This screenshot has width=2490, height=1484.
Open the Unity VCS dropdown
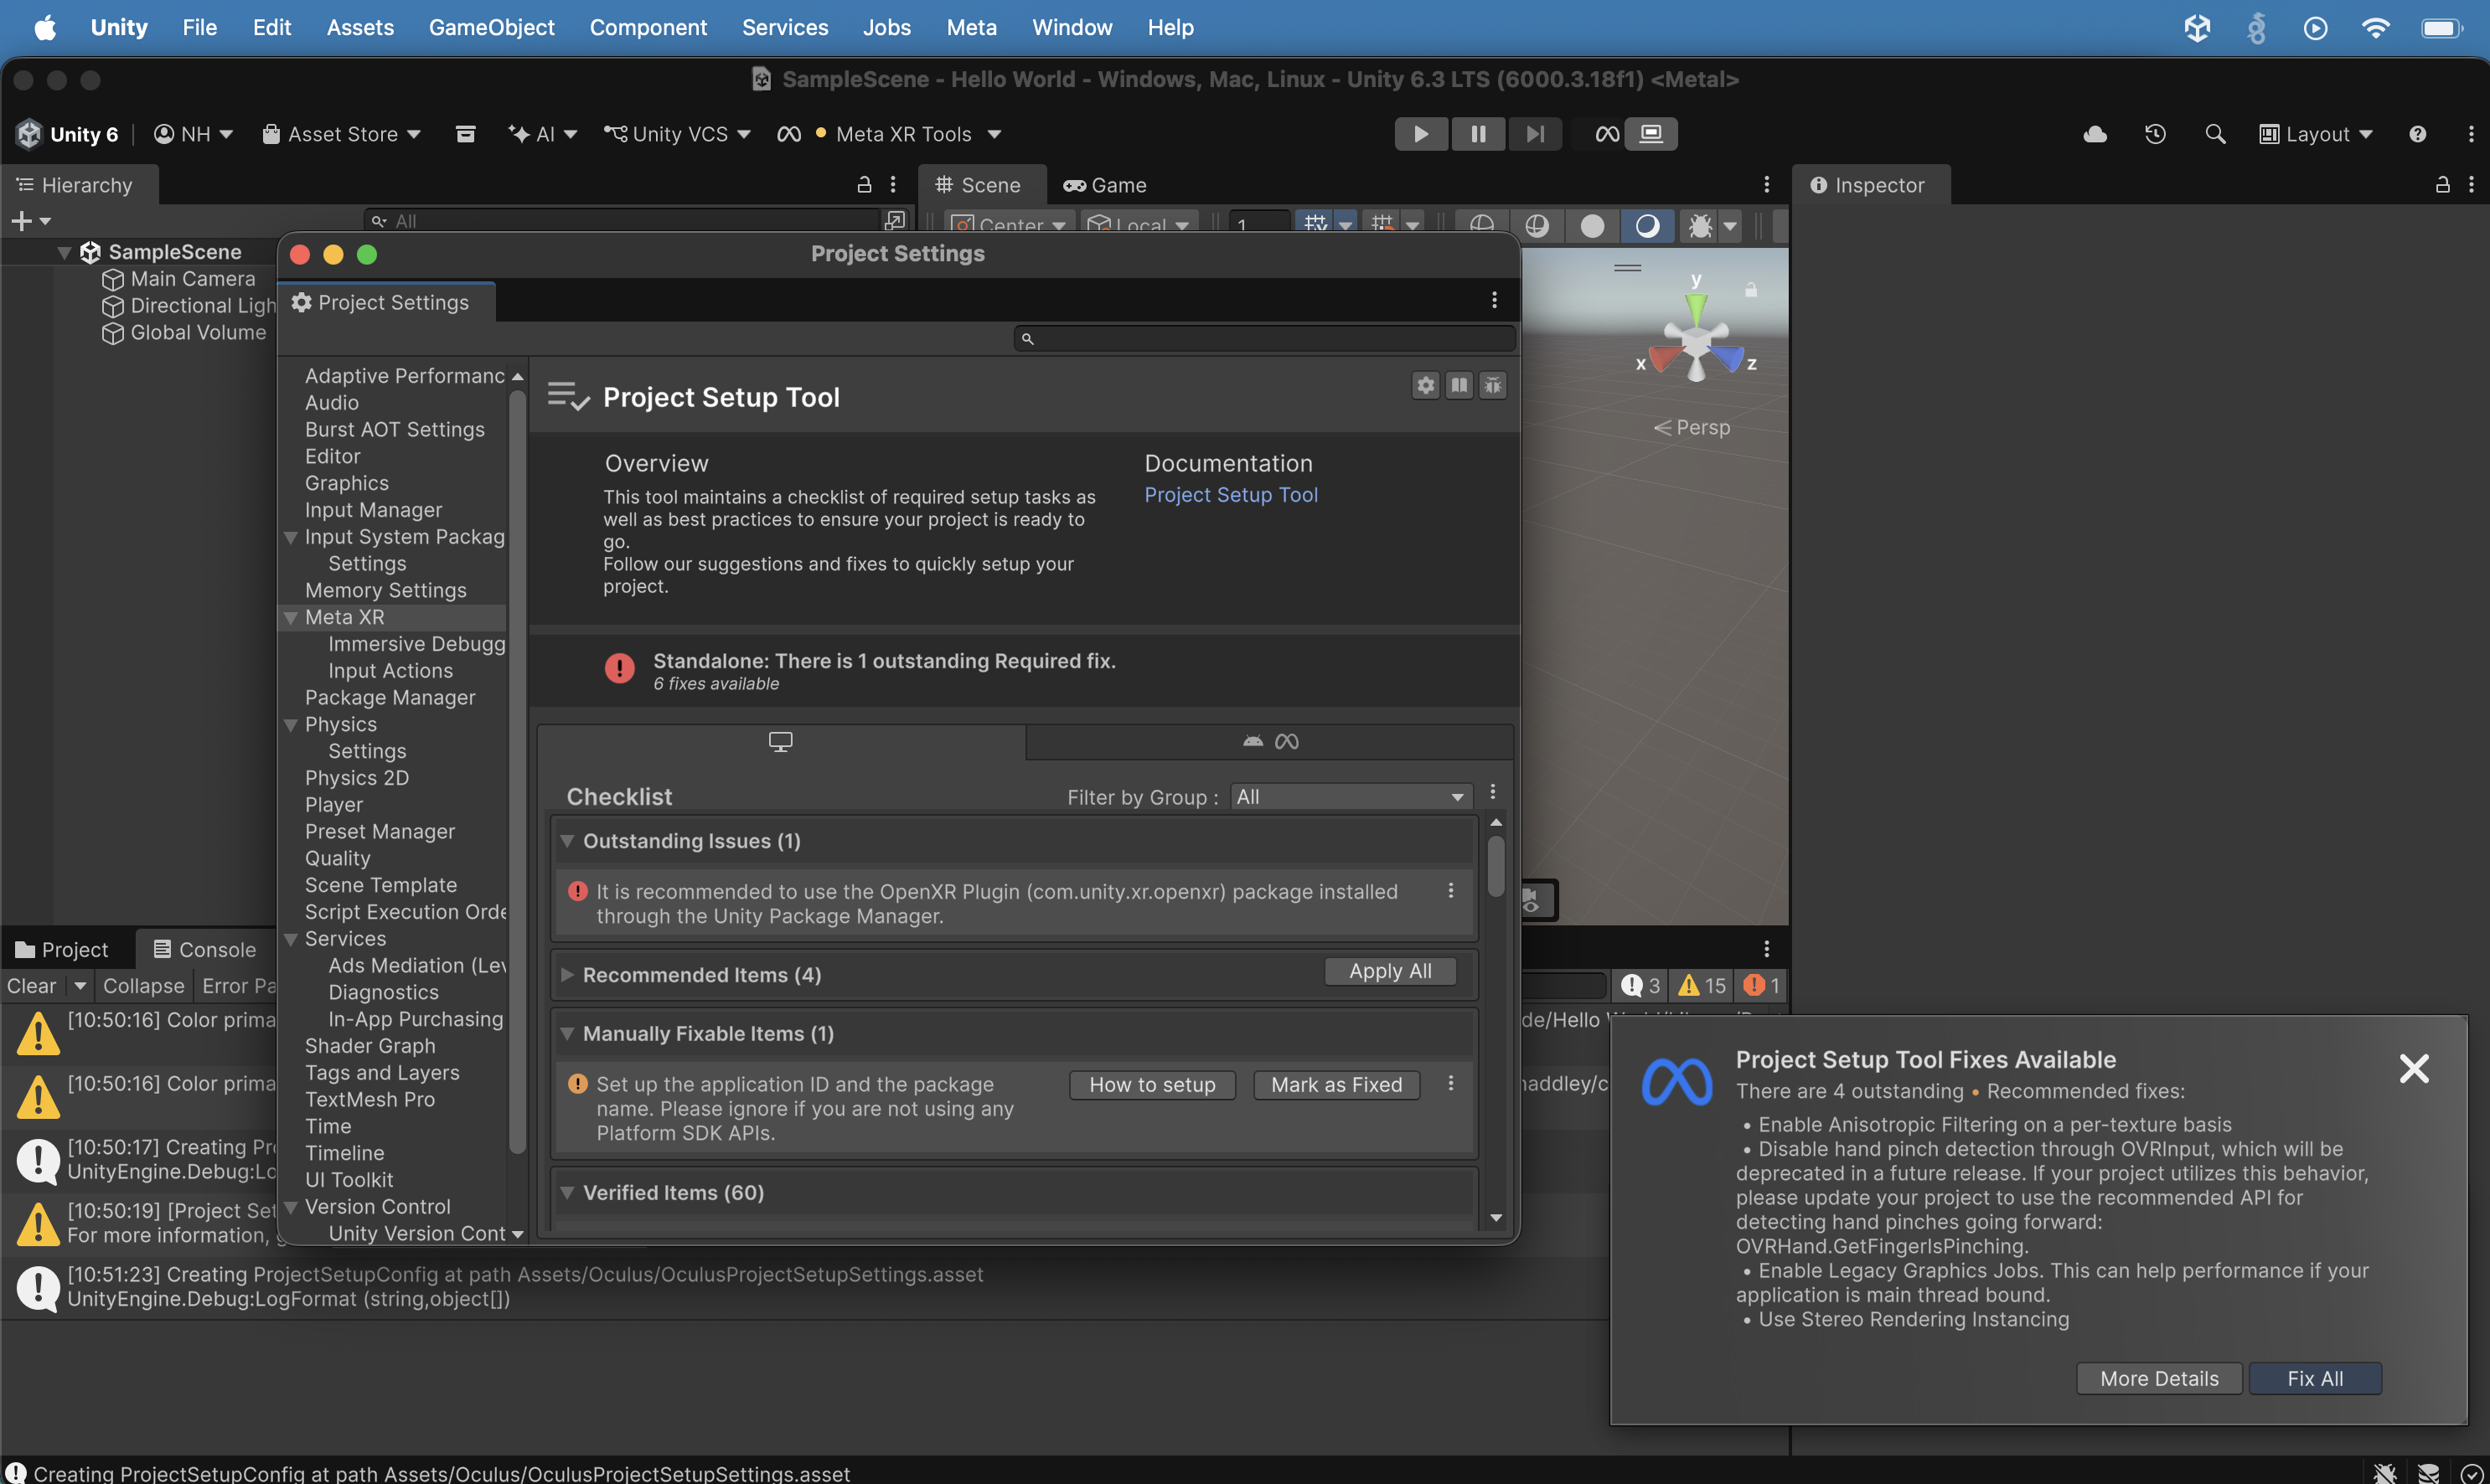pyautogui.click(x=677, y=134)
